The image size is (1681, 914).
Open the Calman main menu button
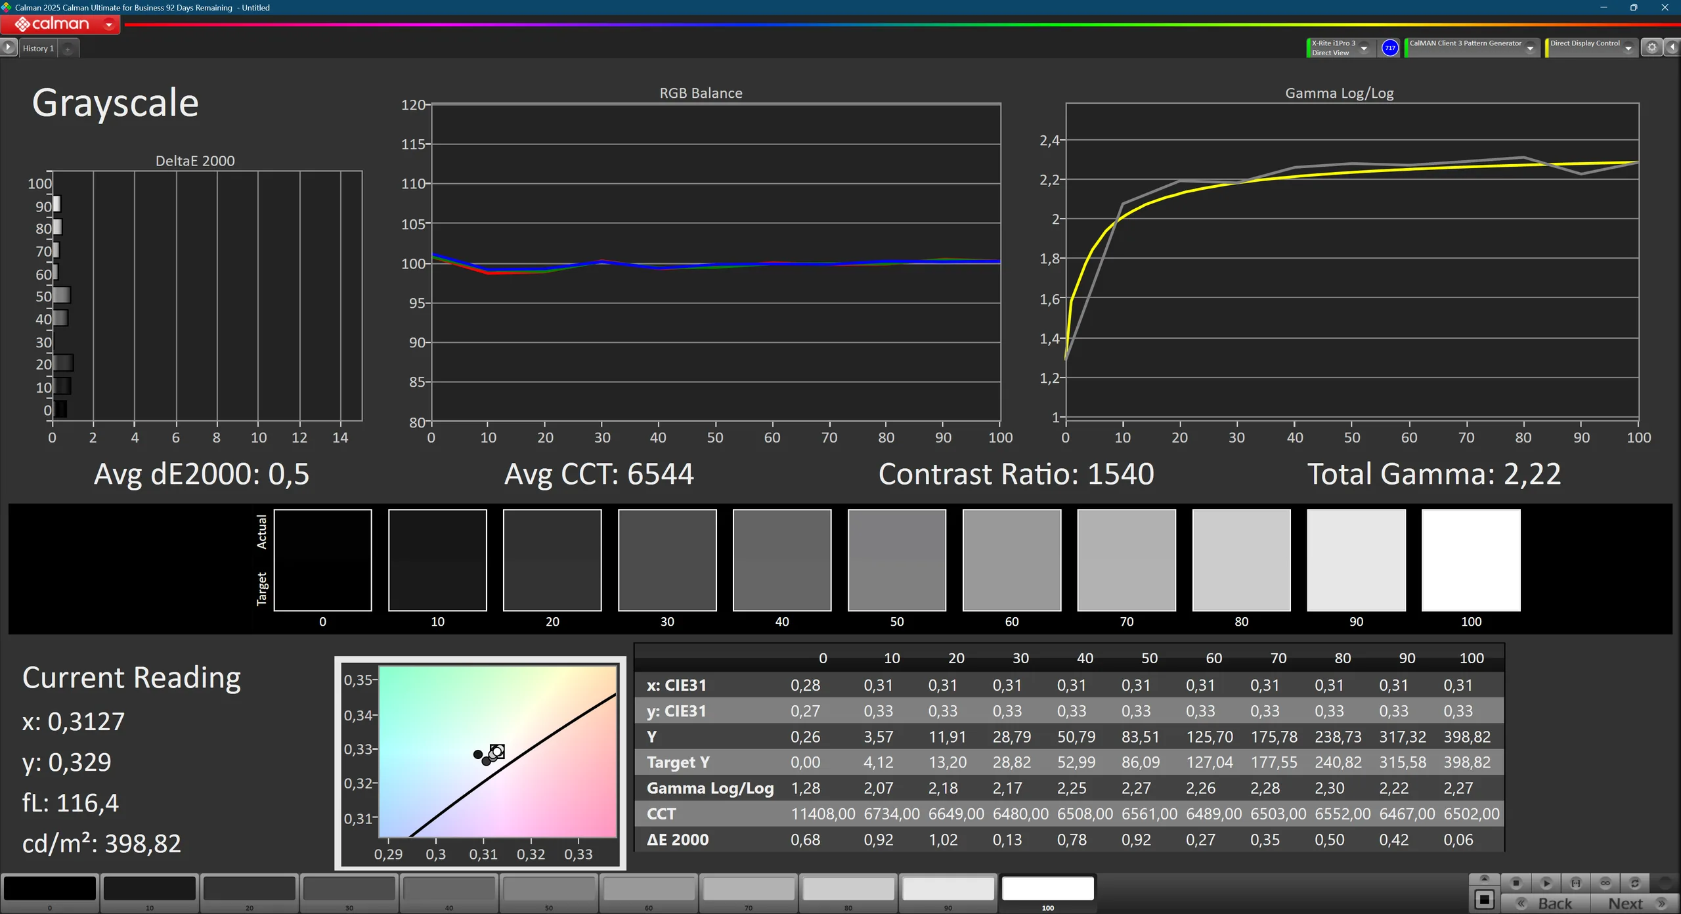click(x=60, y=24)
